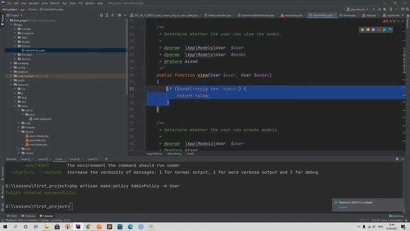Open the Navigate menu

pos(34,3)
